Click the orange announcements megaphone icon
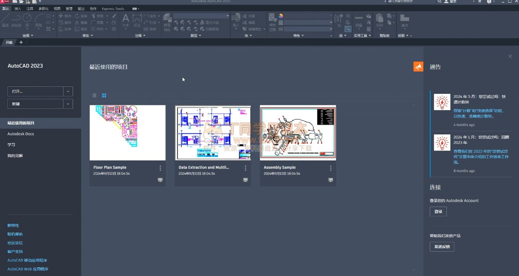 [x=418, y=66]
